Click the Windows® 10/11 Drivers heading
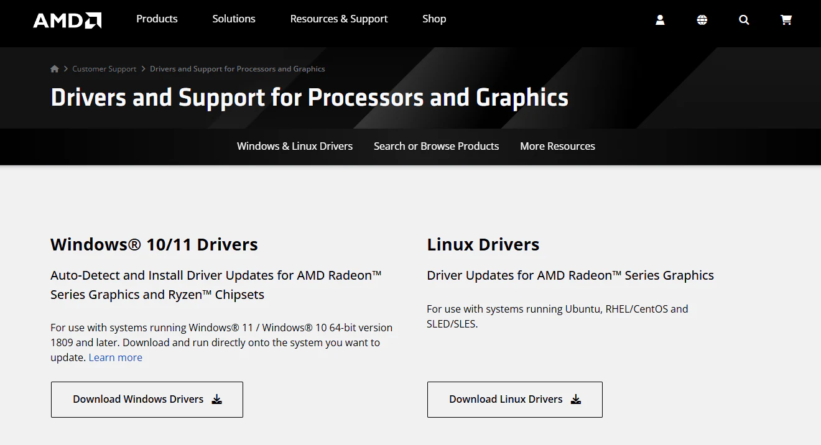The height and width of the screenshot is (445, 821). [154, 244]
